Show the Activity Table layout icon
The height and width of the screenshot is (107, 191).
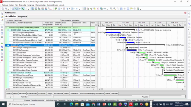point(13,9)
